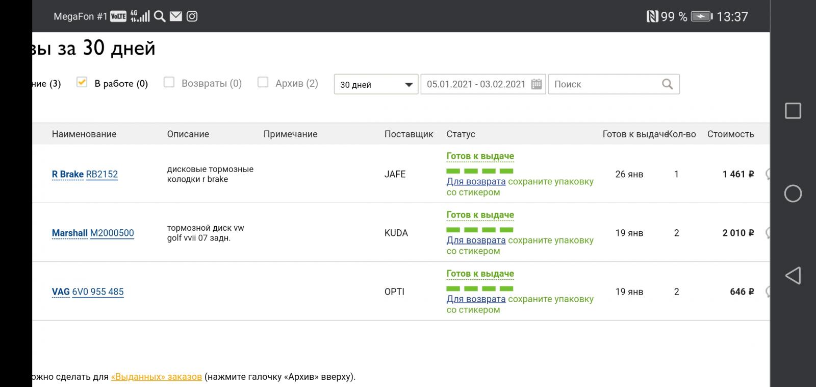The image size is (816, 387).
Task: Select description 'дисковые тормозные колодки r brake'
Action: [210, 174]
